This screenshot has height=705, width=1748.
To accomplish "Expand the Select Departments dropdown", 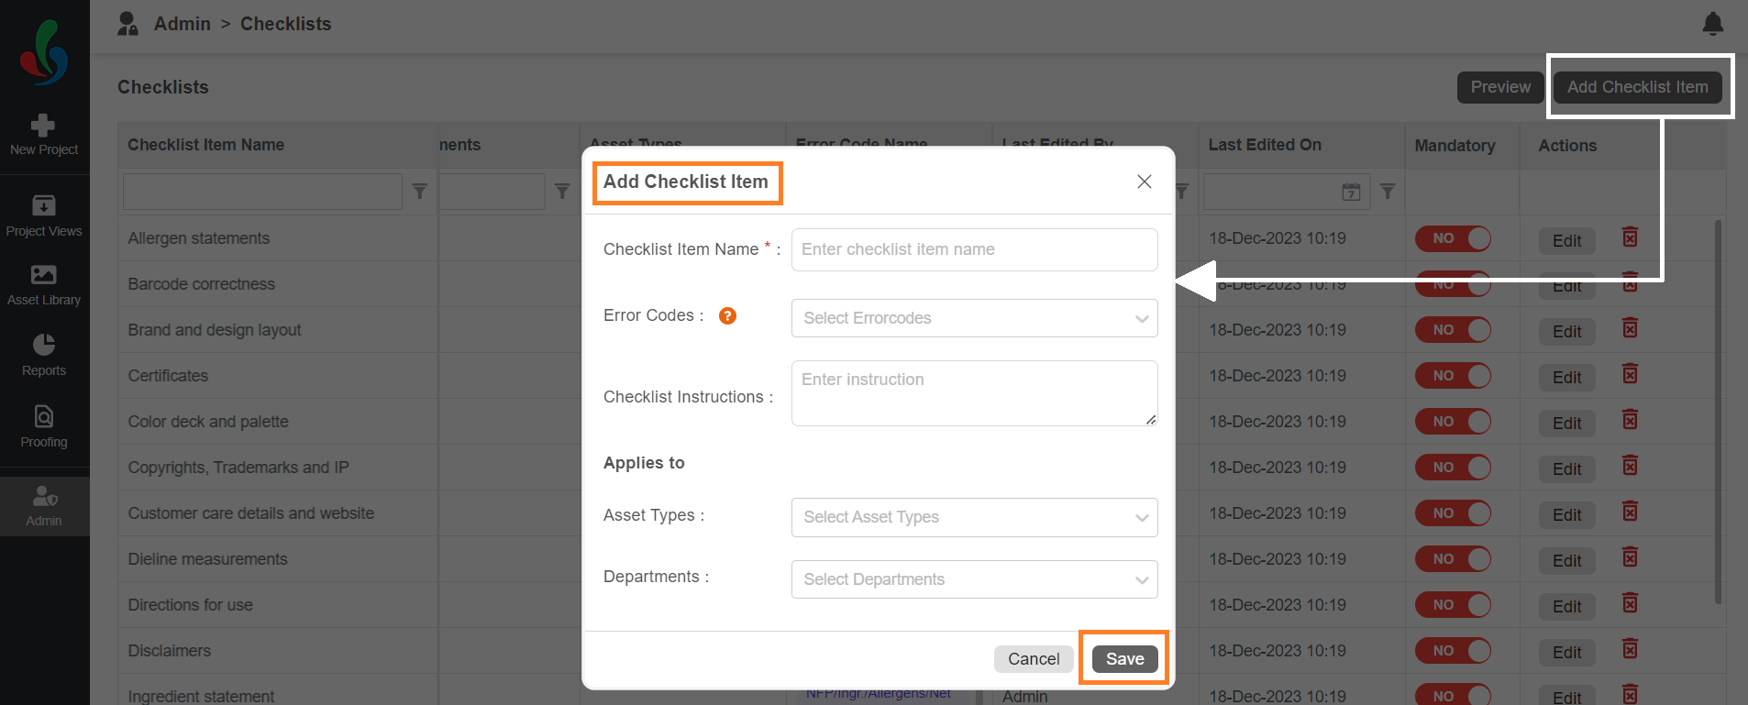I will [974, 579].
